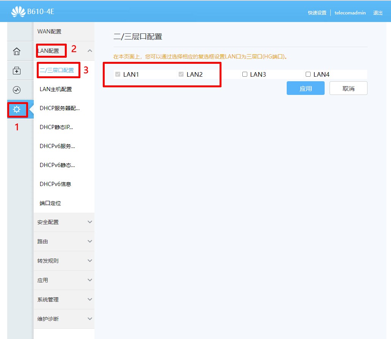Select the settings gear icon in sidebar
The height and width of the screenshot is (339, 391).
tap(17, 110)
